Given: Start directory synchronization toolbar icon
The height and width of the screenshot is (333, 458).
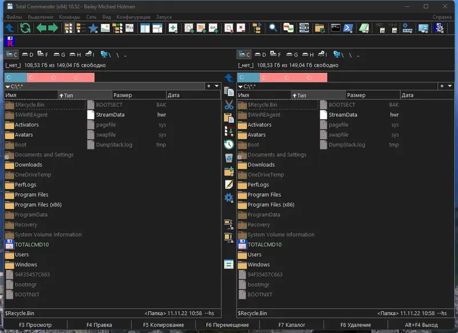Looking at the screenshot, I should click(318, 28).
